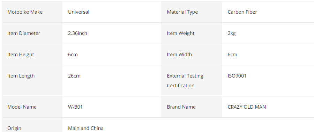Click the Brand Name label
The height and width of the screenshot is (132, 314).
[181, 107]
